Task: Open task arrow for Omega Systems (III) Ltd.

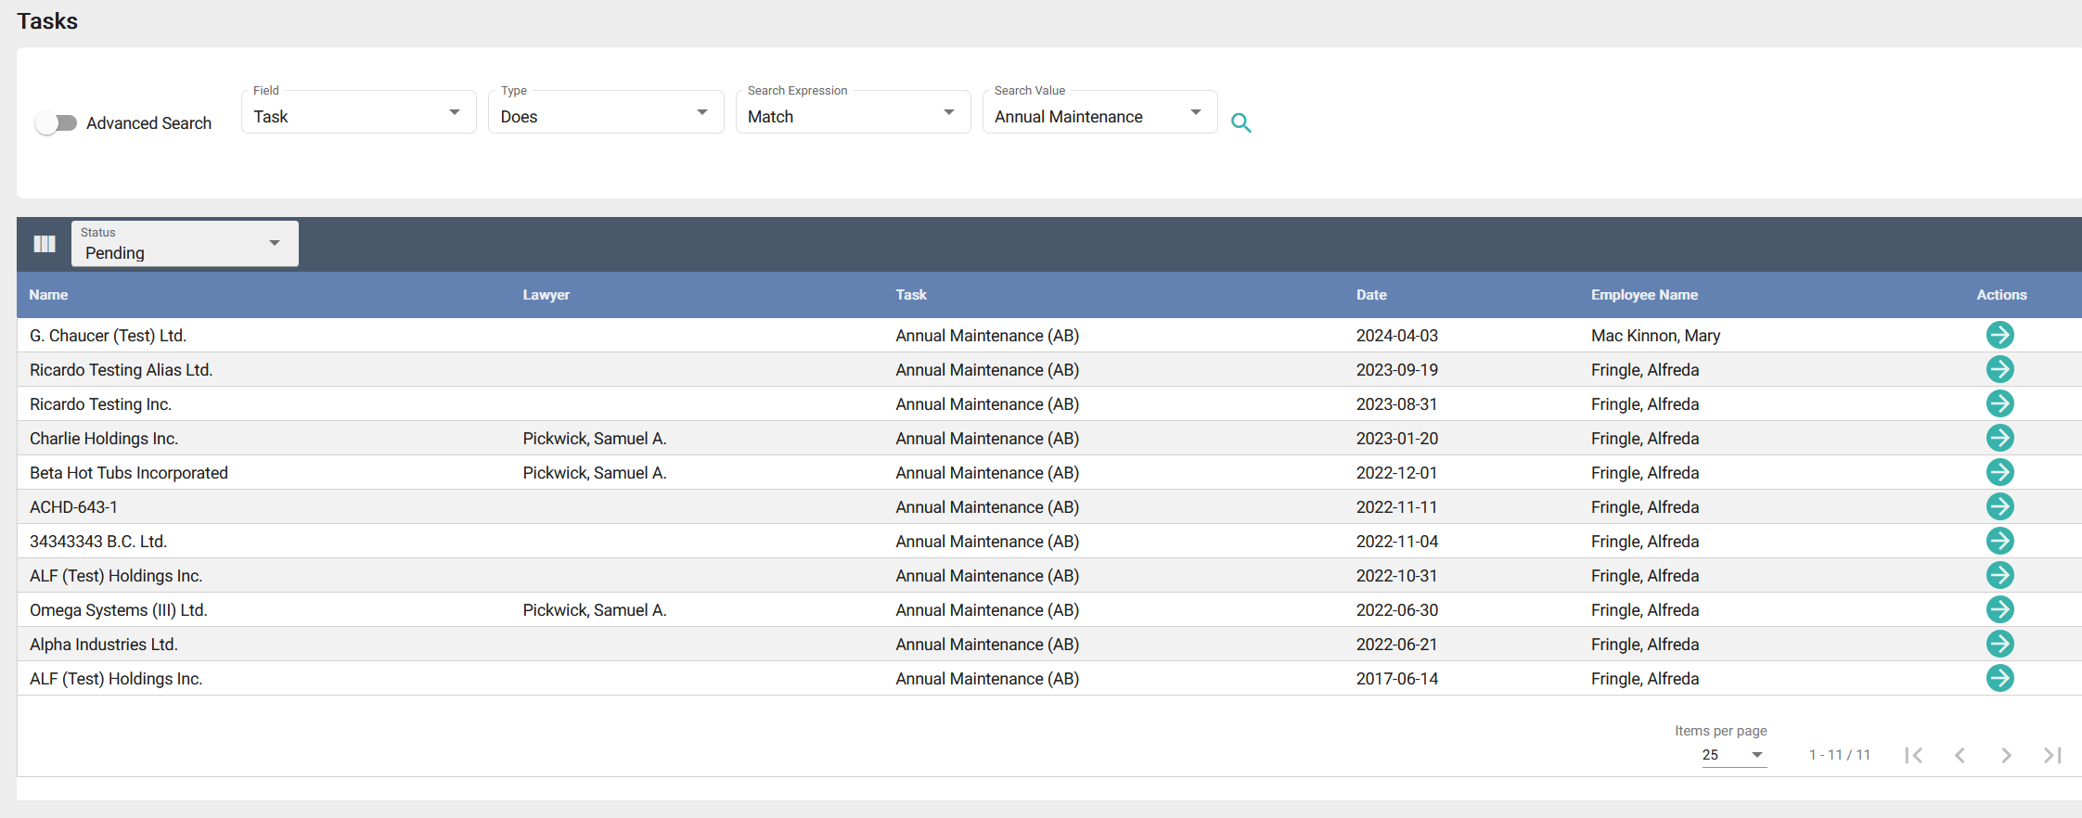Action: pos(2000,609)
